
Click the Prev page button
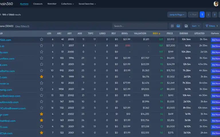[193, 15]
